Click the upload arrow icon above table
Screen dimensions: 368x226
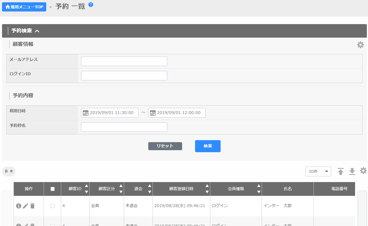tap(341, 171)
